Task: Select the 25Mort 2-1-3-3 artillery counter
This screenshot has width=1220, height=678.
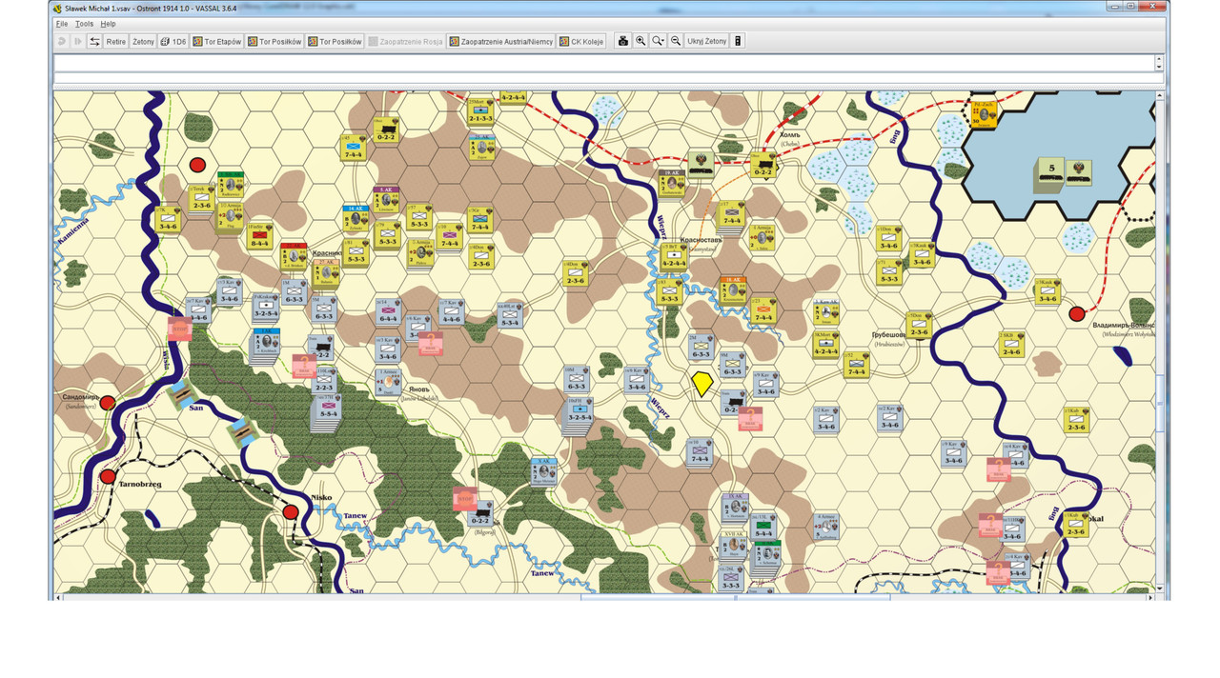Action: point(480,112)
